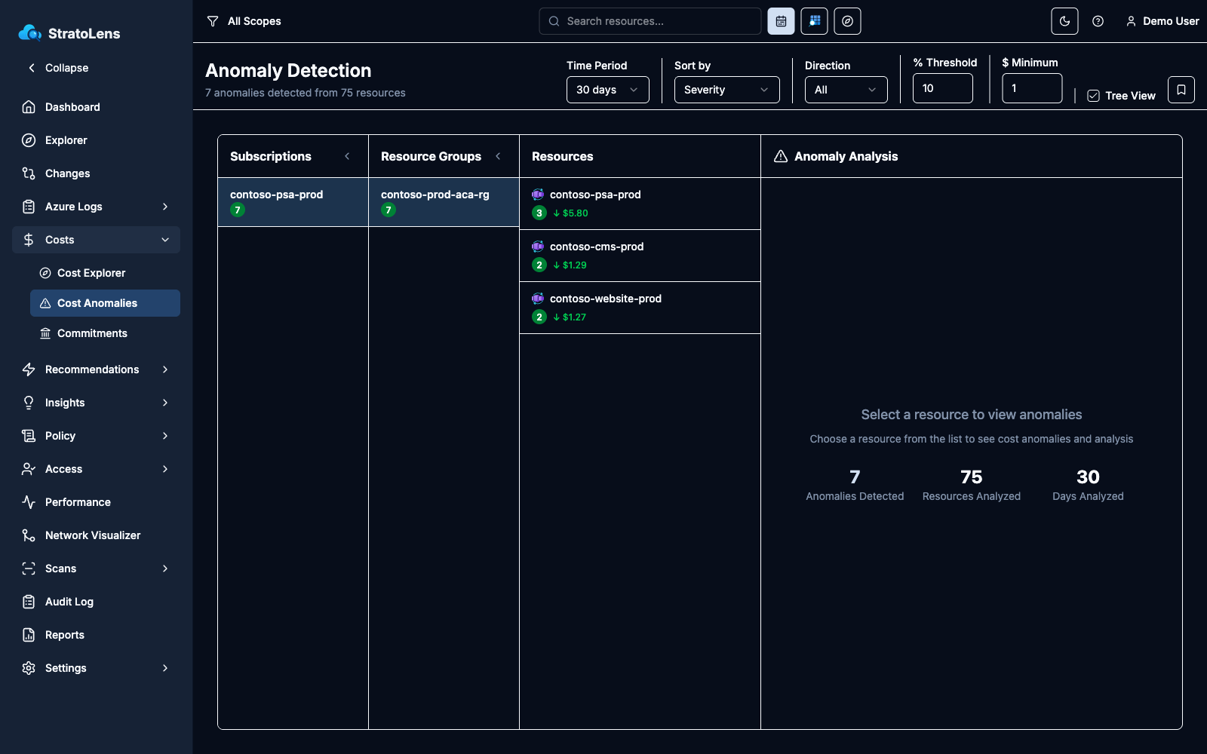
Task: Click the bookmark icon next to Tree View
Action: click(x=1181, y=90)
